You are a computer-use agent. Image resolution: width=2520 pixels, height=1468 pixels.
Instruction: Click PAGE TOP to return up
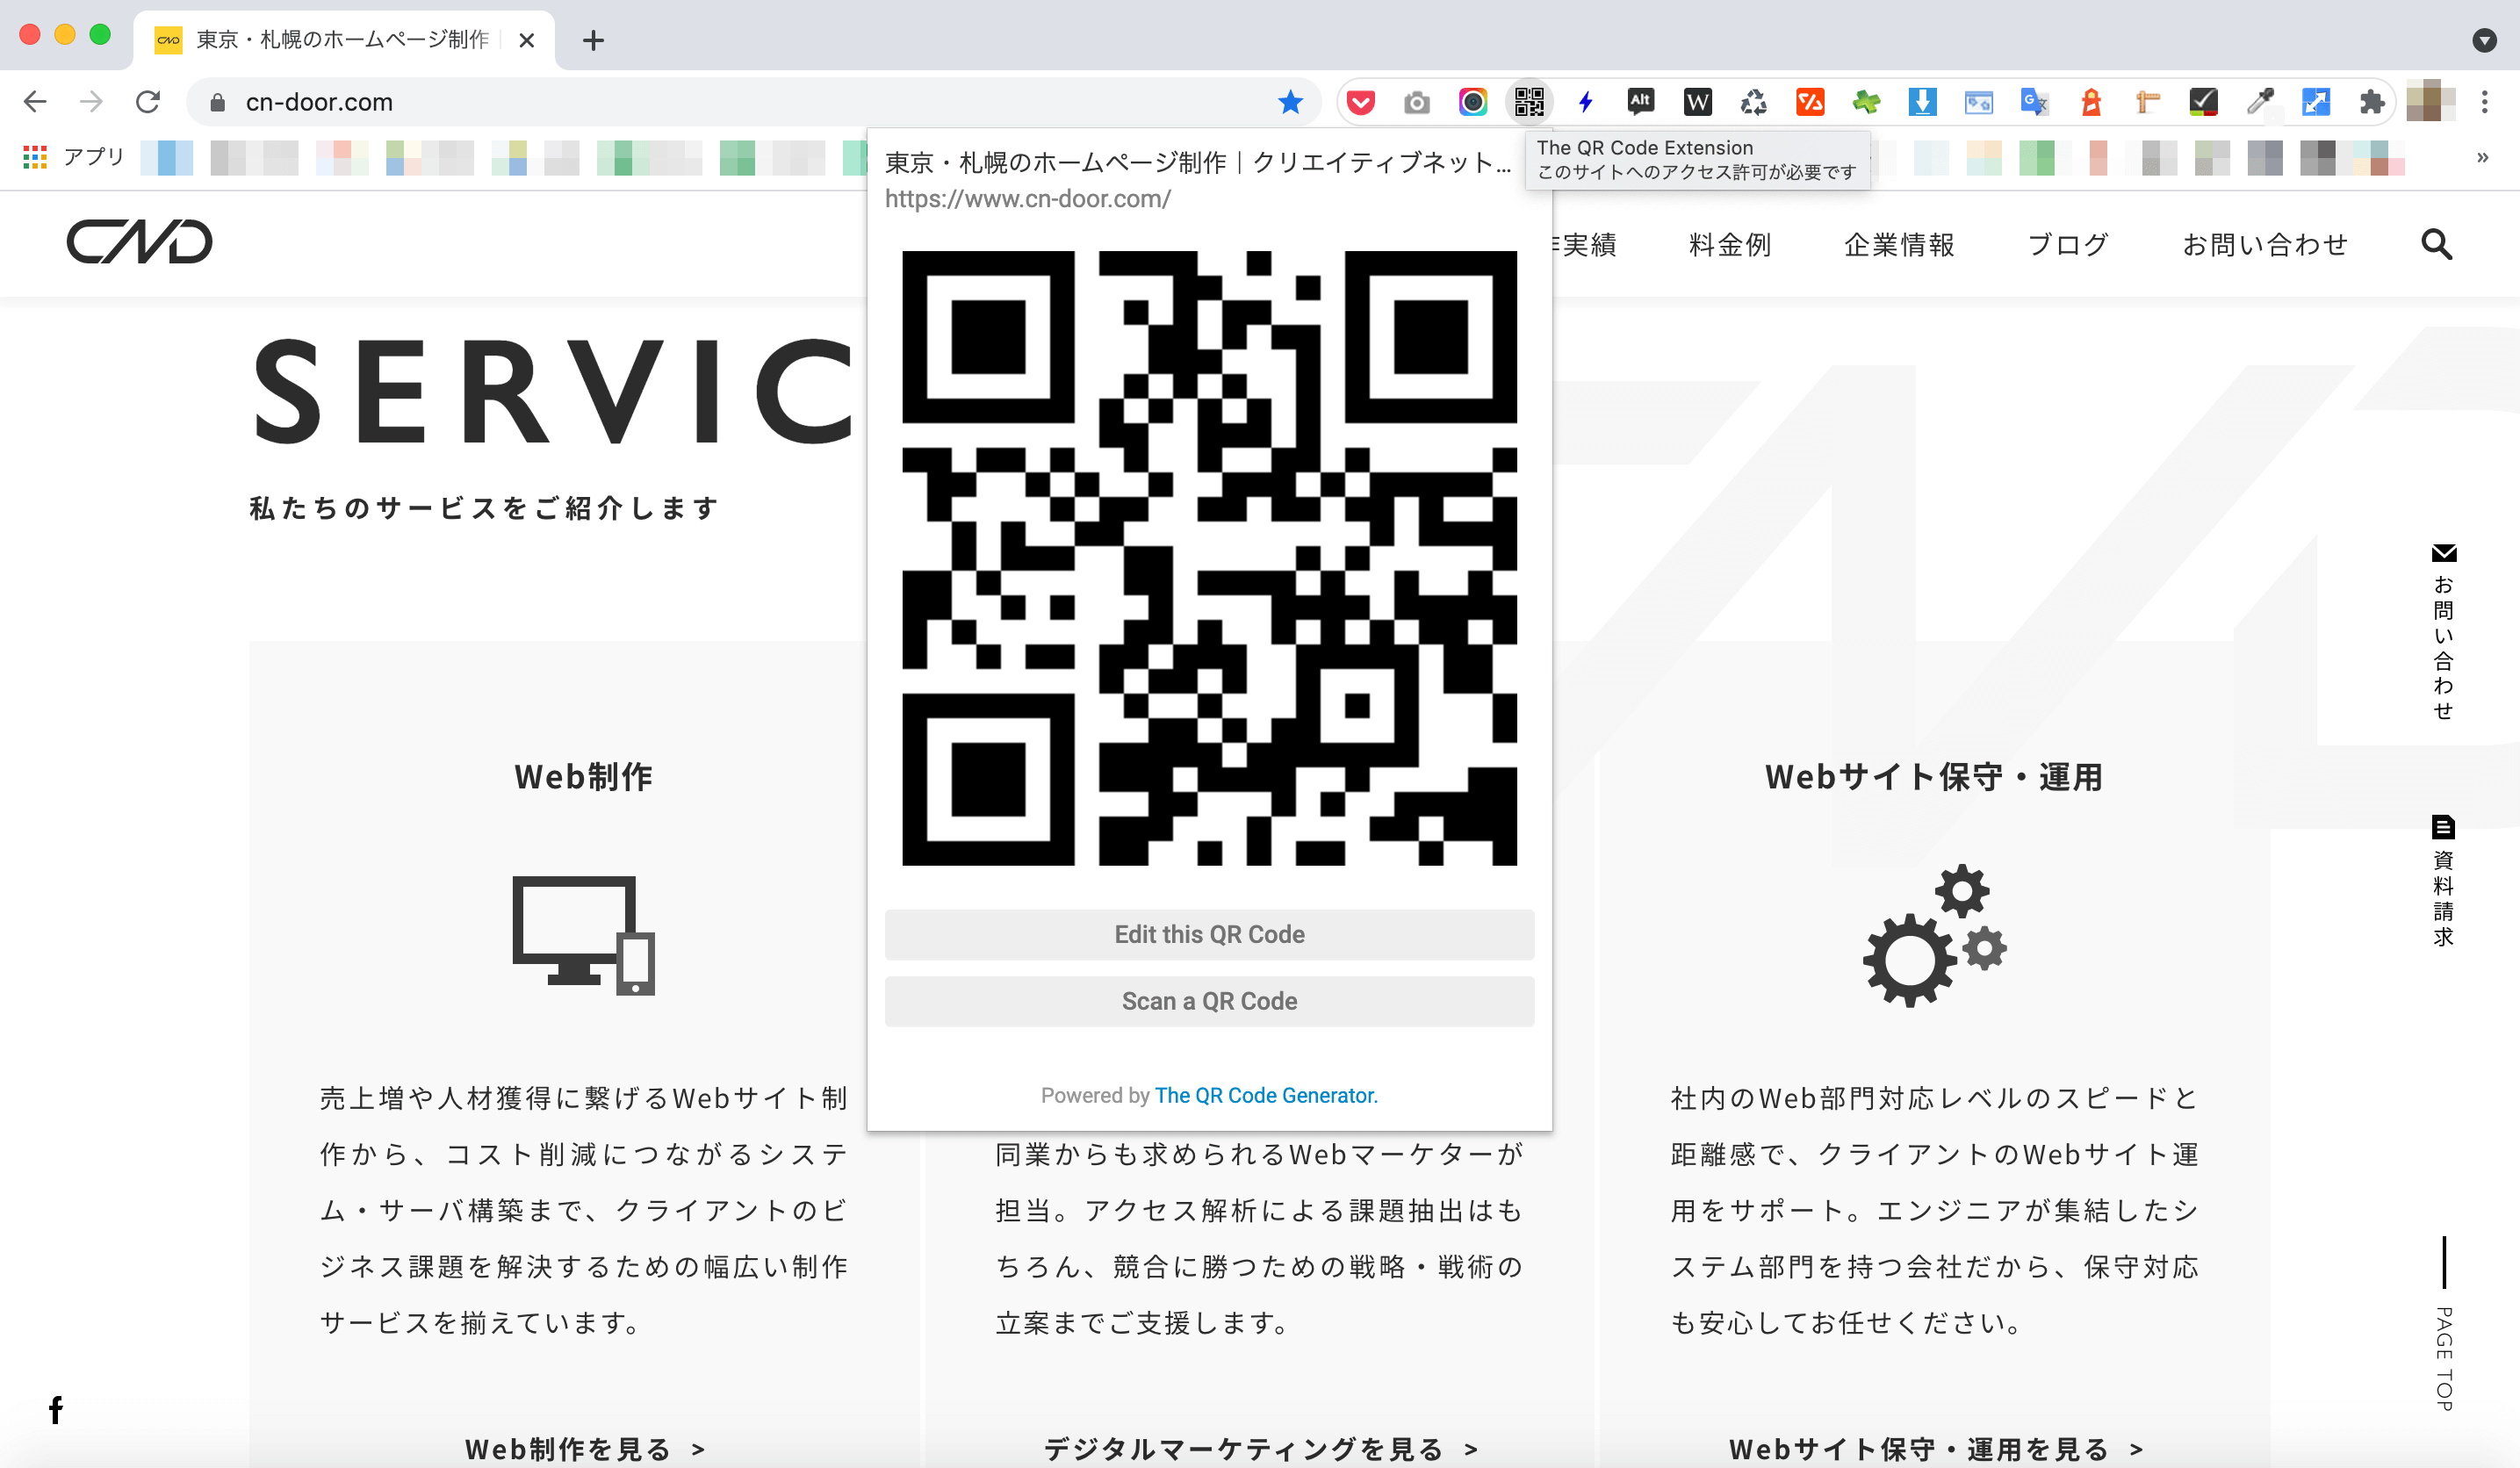[2443, 1324]
